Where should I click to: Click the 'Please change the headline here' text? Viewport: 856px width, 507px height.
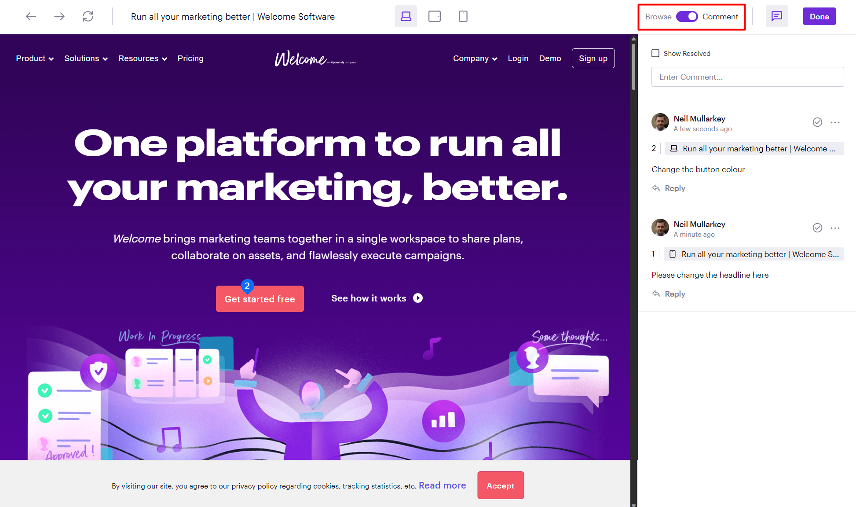(710, 275)
